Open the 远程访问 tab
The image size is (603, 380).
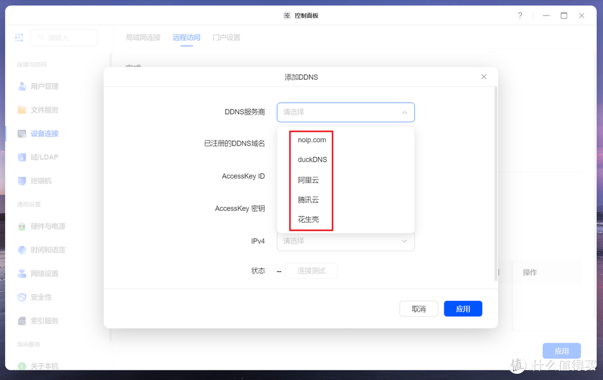[x=186, y=37]
